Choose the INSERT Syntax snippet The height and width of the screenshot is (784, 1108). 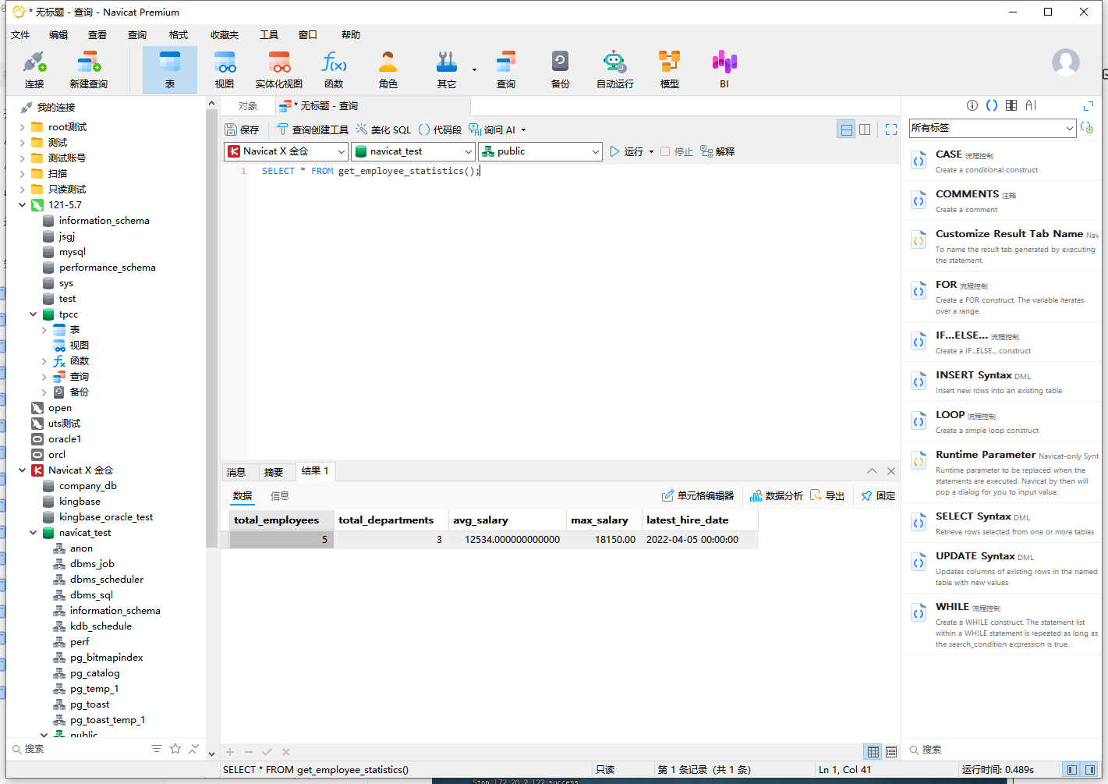[x=1002, y=382]
